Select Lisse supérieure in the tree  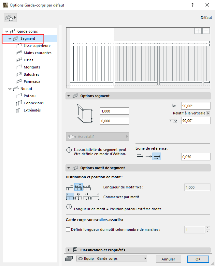[x=37, y=46]
